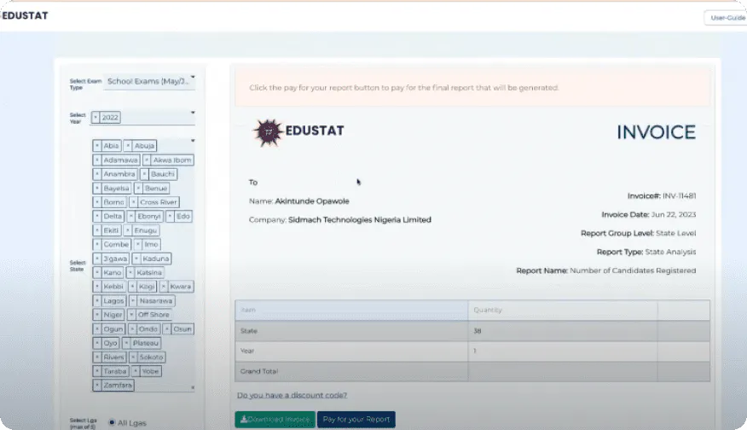Remove the Imo state tag
Screen dimensions: 747x430
(138, 245)
